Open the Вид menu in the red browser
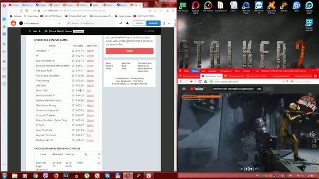319x179 pixels. [x=203, y=71]
